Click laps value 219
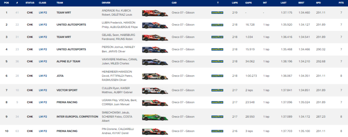 tap(234, 13)
